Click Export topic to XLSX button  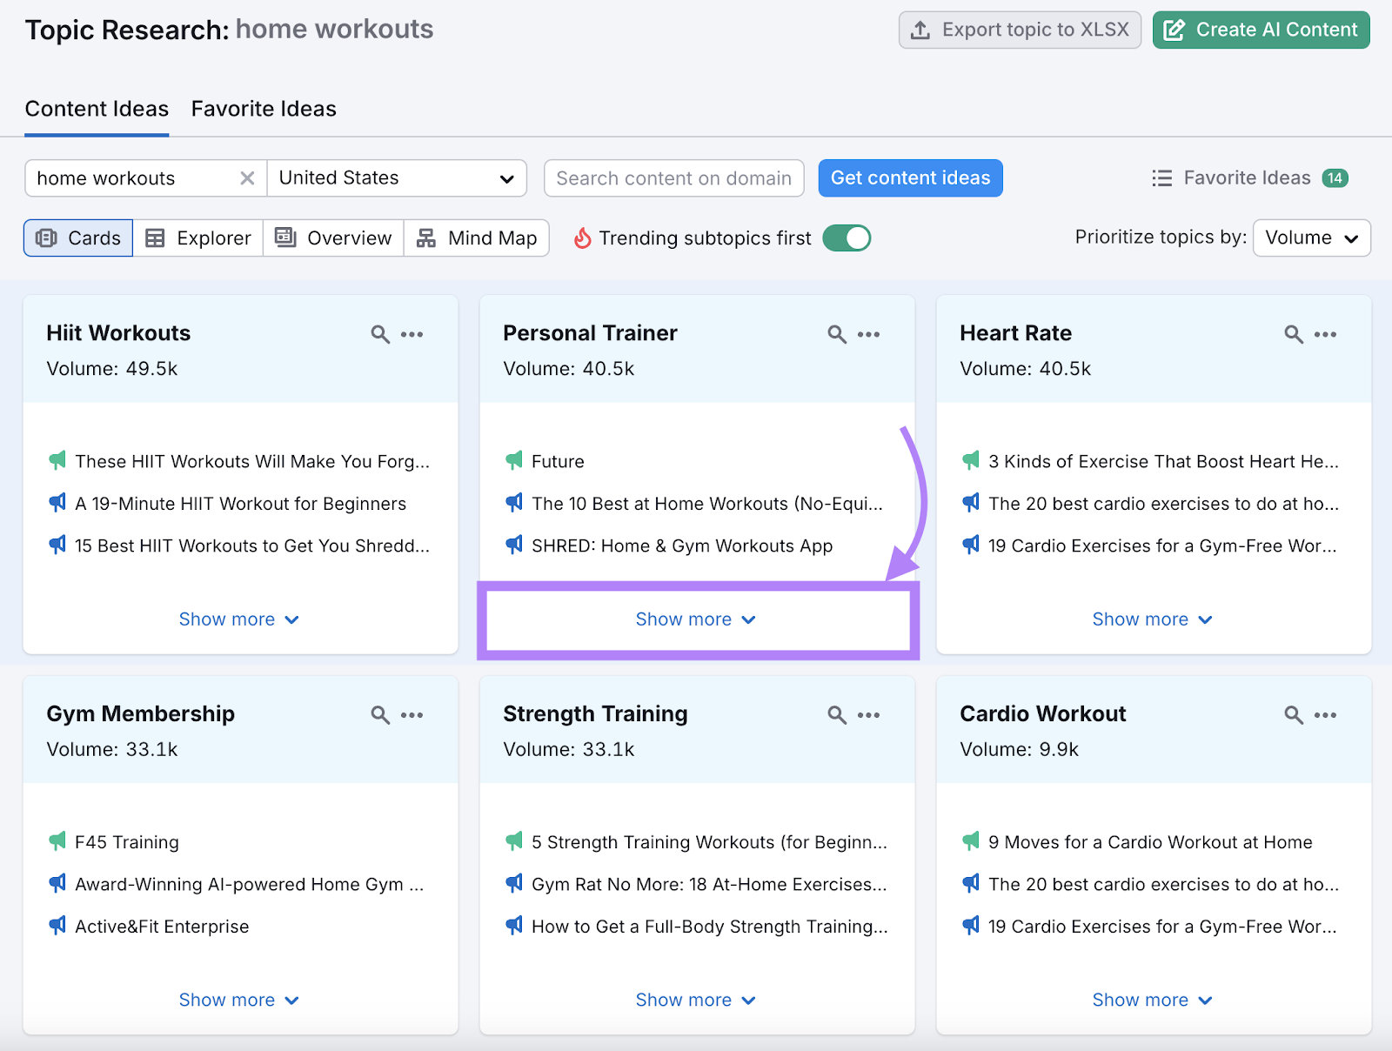tap(1020, 30)
